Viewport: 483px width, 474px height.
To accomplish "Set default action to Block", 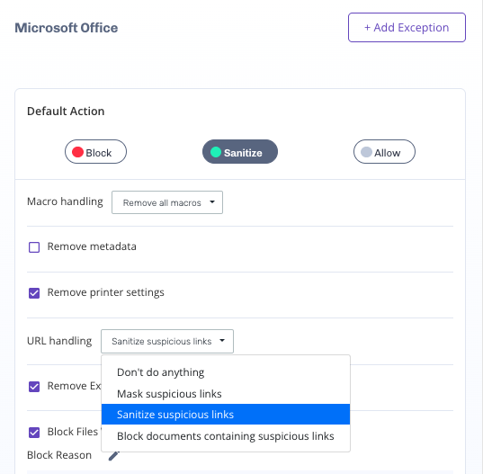I will pyautogui.click(x=96, y=152).
